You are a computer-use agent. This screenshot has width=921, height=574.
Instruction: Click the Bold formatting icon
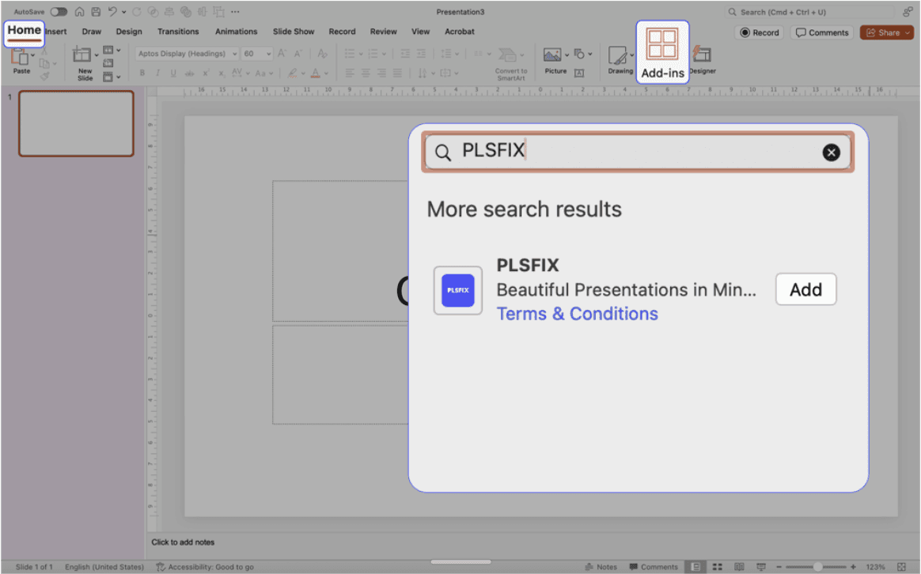click(142, 74)
